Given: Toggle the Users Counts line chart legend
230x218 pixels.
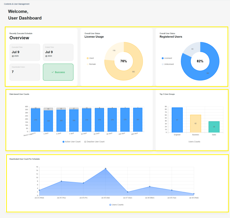Looking at the screenshot, I should [116, 205].
